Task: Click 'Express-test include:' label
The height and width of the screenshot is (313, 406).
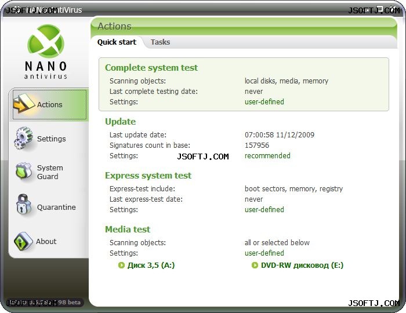Action: [x=142, y=189]
